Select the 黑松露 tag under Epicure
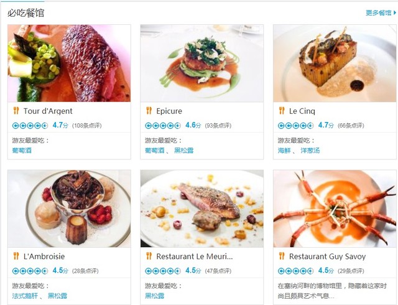398x305 pixels. tap(184, 151)
